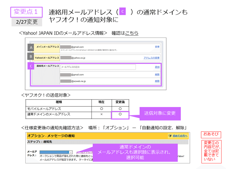The image size is (226, 169).
Task: Click the × mark in 現在 column
Action: point(101,114)
